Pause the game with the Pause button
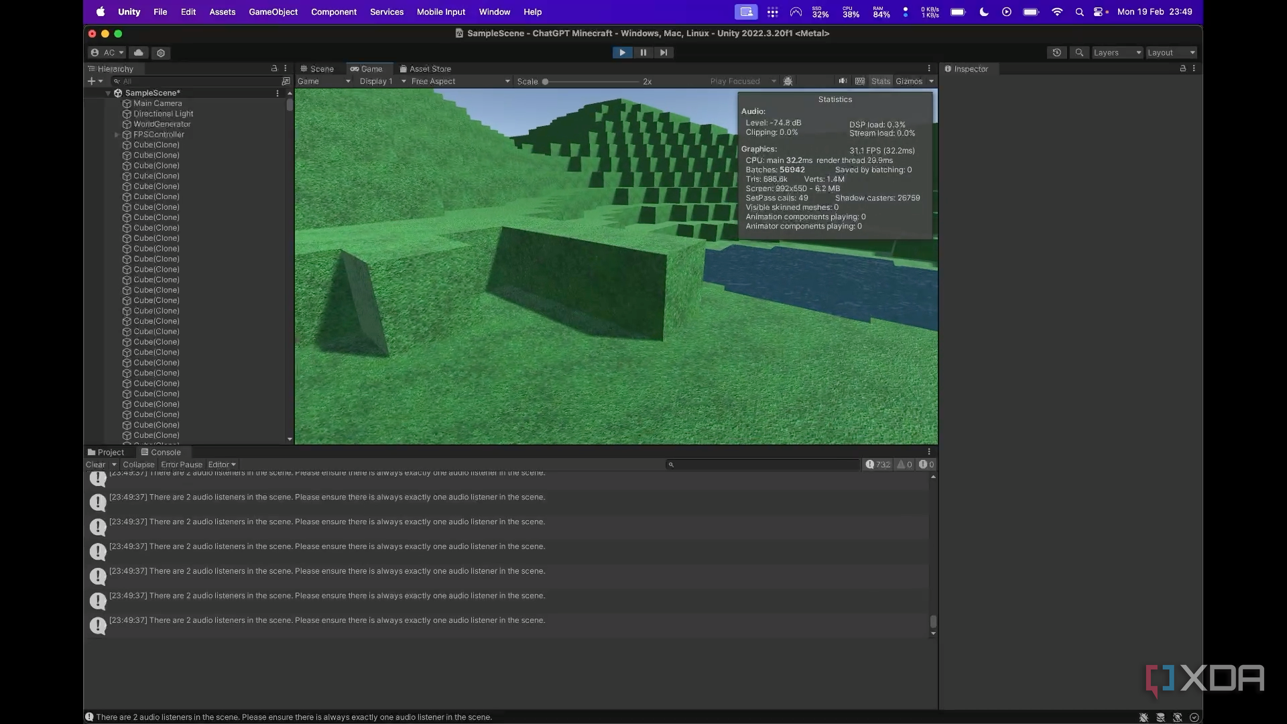 pos(643,52)
